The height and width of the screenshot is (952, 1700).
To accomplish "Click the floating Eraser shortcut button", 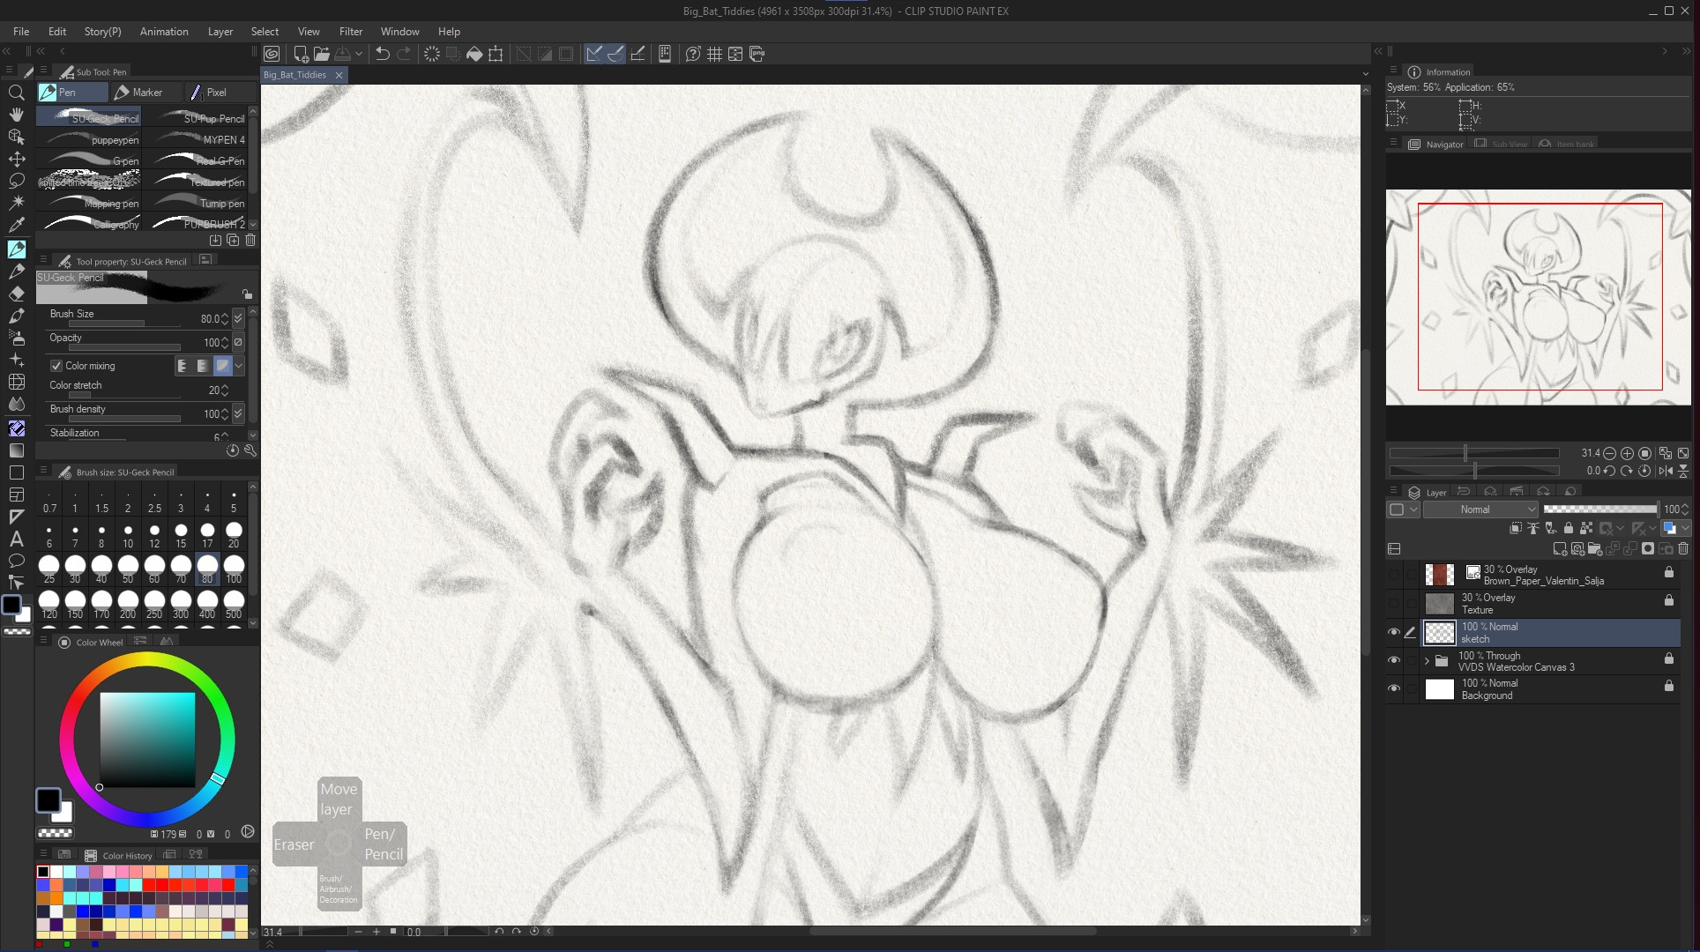I will 295,844.
